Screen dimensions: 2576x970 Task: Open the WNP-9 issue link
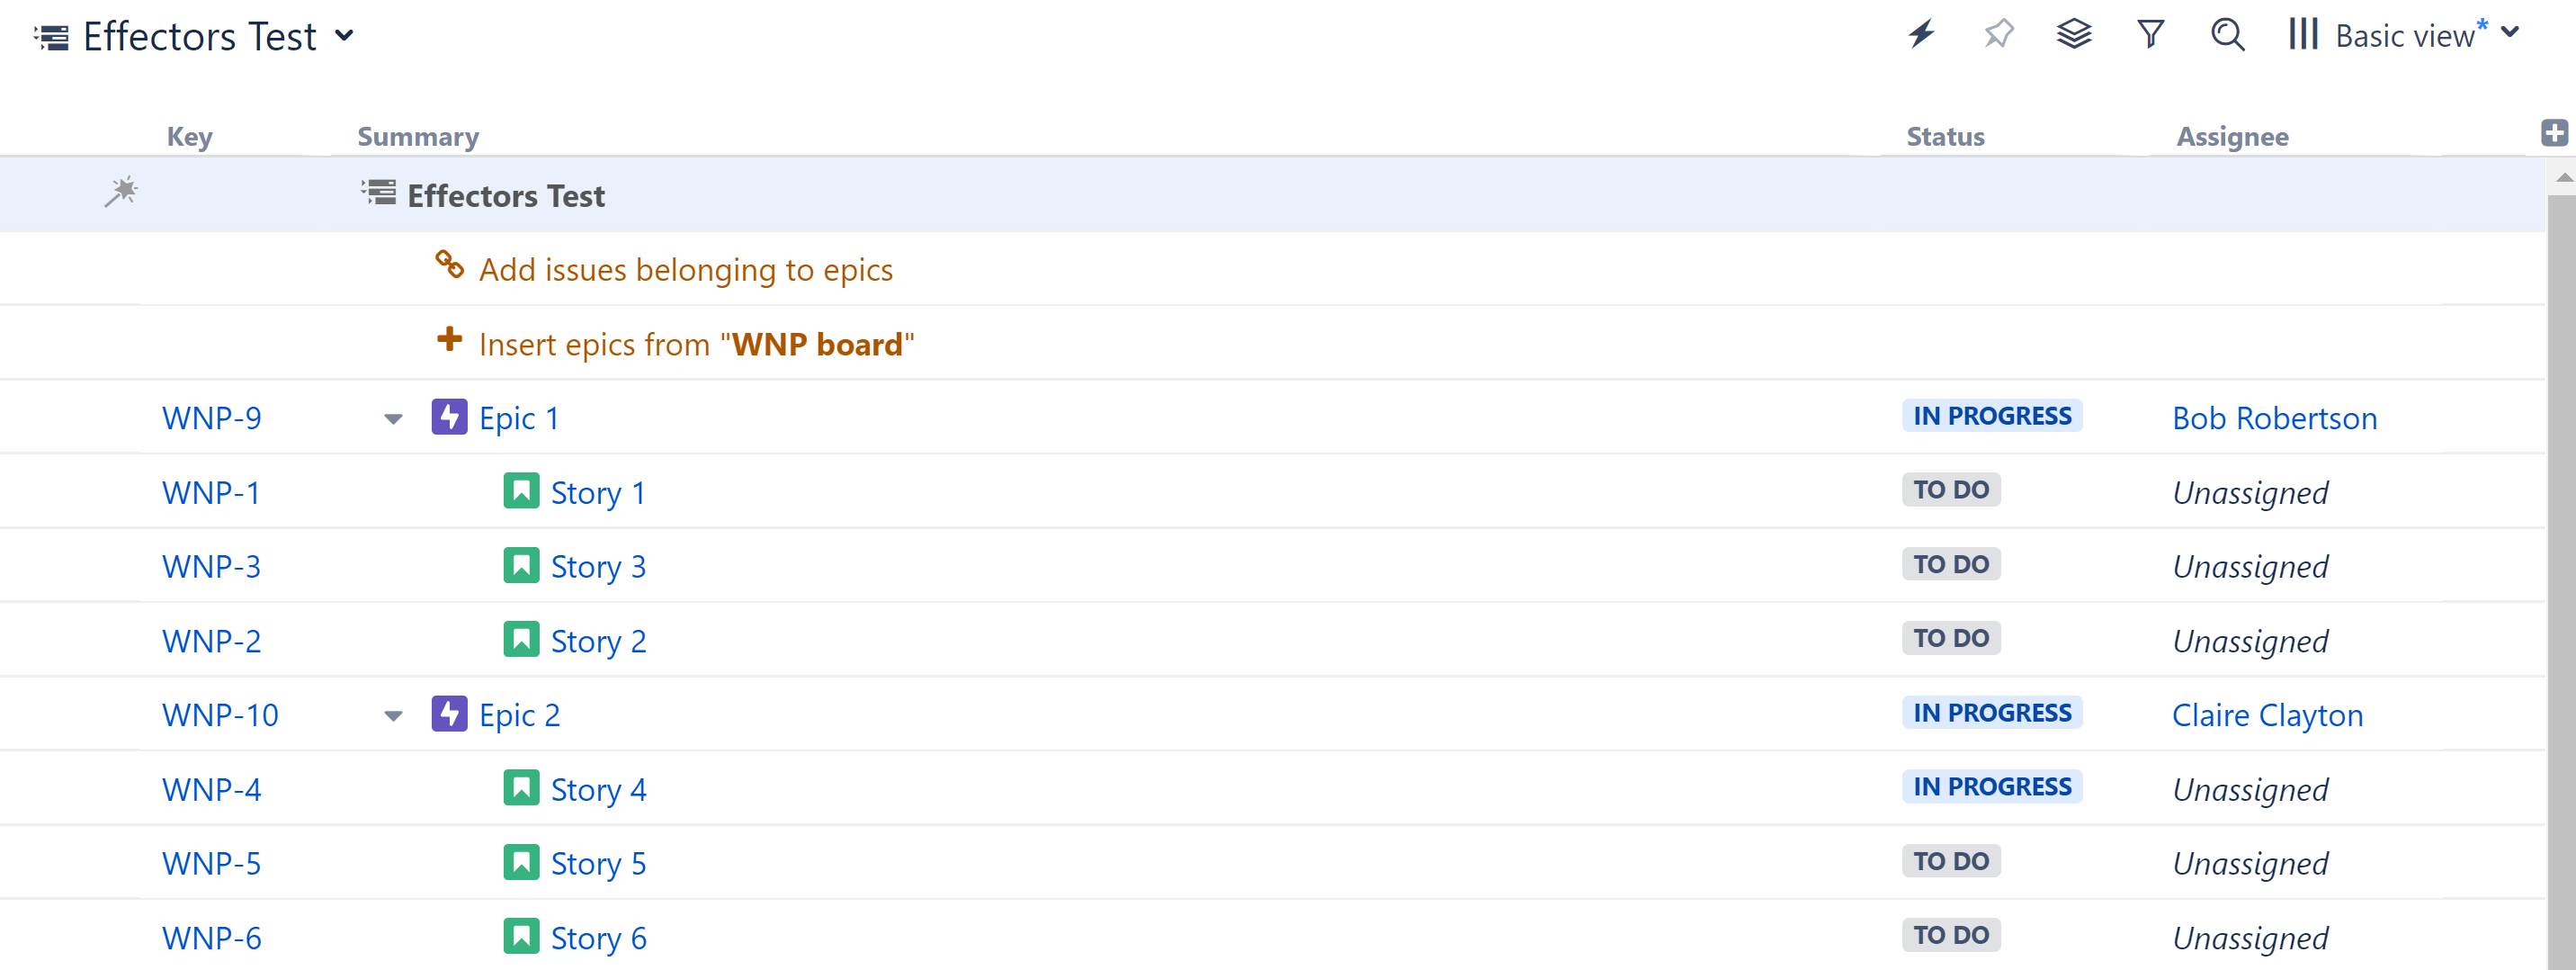[211, 418]
